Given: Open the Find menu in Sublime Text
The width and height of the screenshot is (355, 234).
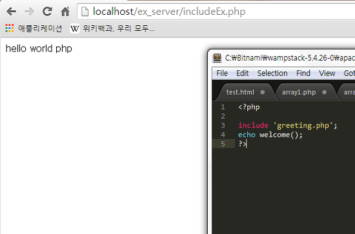Looking at the screenshot, I should pyautogui.click(x=303, y=73).
